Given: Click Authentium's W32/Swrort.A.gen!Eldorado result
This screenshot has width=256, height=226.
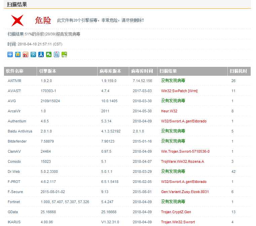Looking at the screenshot, I should pyautogui.click(x=184, y=121).
